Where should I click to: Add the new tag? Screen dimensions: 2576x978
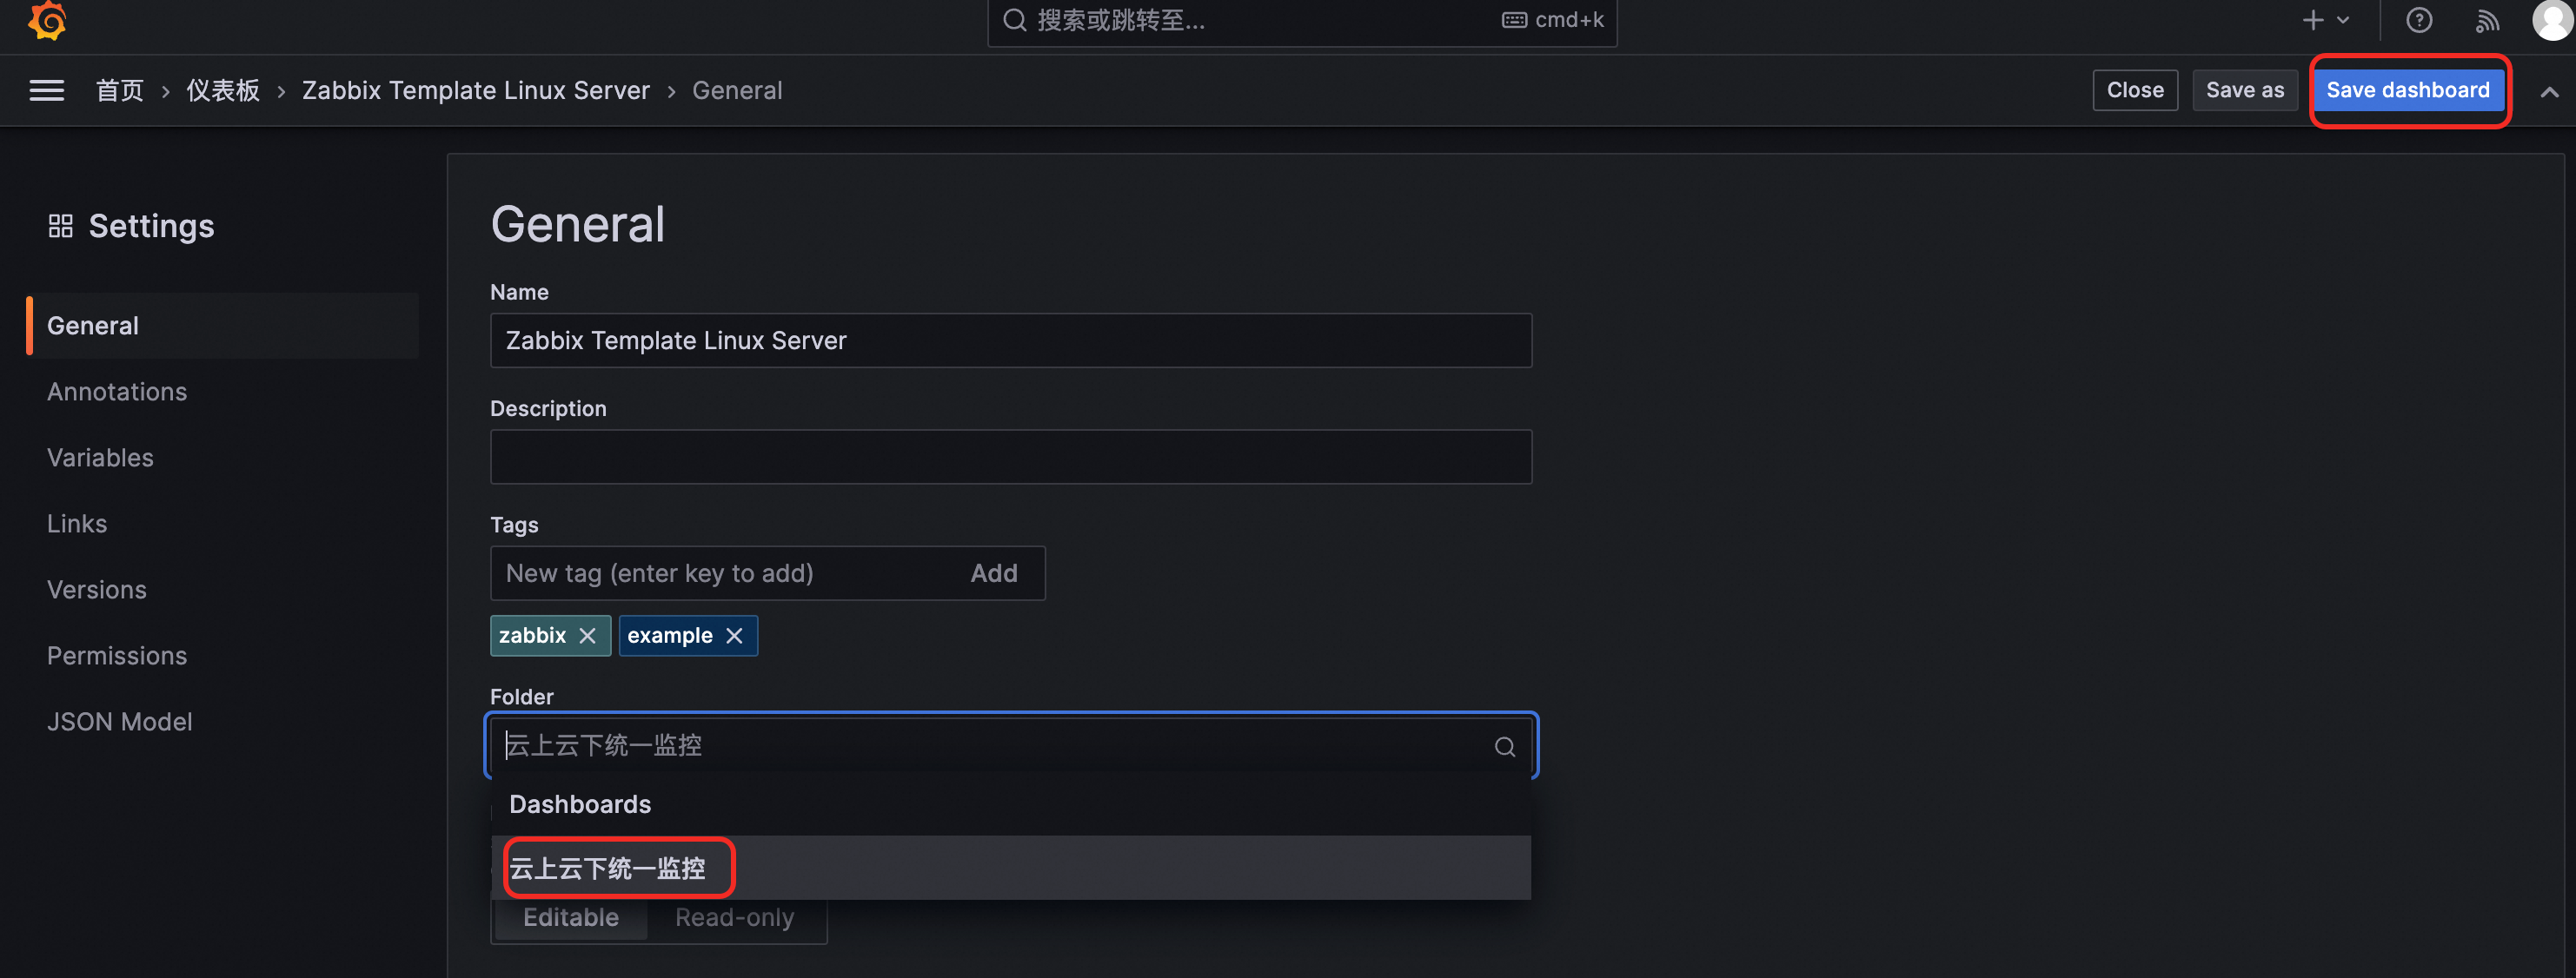[993, 573]
